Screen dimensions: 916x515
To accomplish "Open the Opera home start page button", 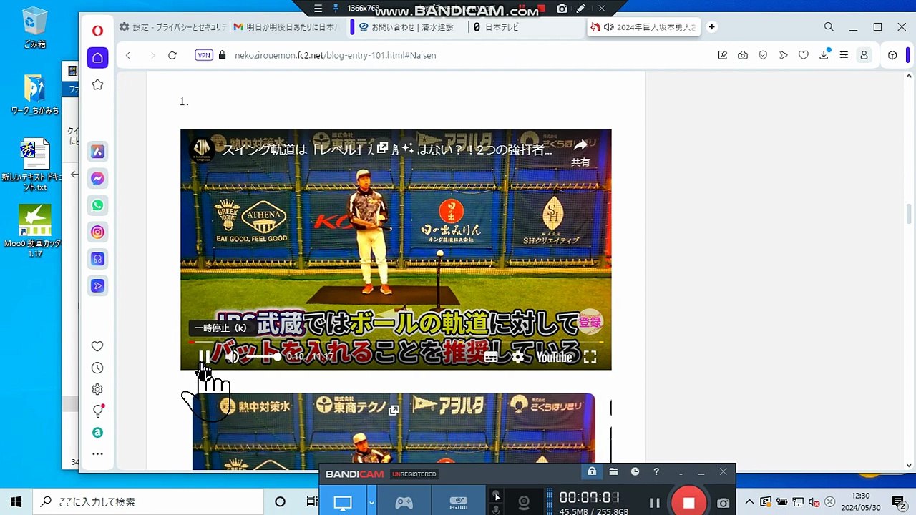I will point(97,58).
